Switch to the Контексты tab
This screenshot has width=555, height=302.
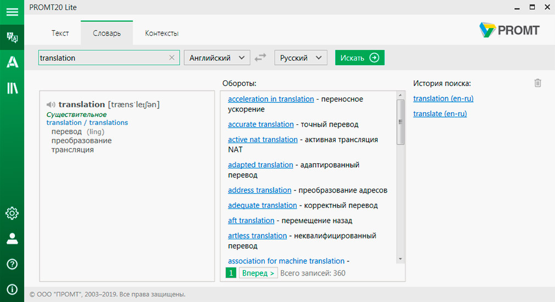tap(162, 33)
